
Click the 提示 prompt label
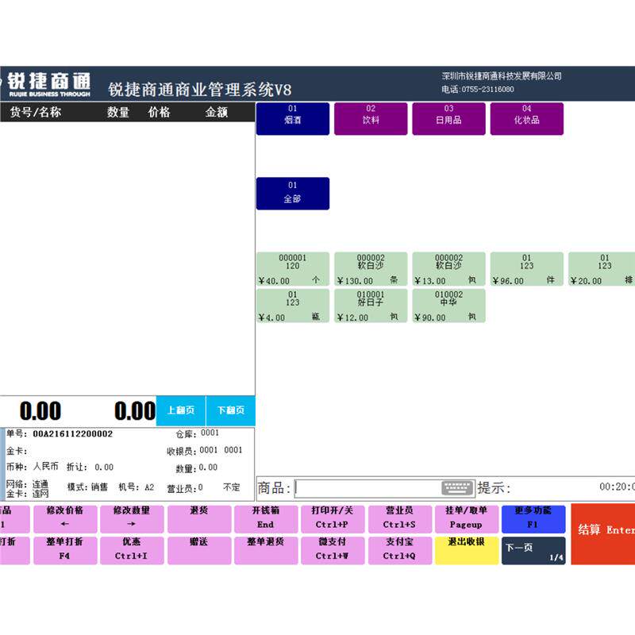(494, 487)
